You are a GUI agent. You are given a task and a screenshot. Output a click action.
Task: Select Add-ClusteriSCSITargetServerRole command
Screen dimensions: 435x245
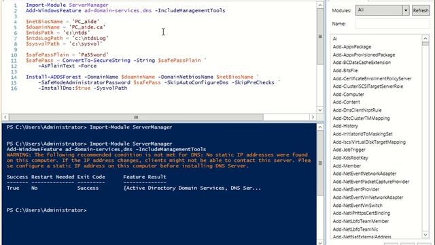tap(368, 86)
